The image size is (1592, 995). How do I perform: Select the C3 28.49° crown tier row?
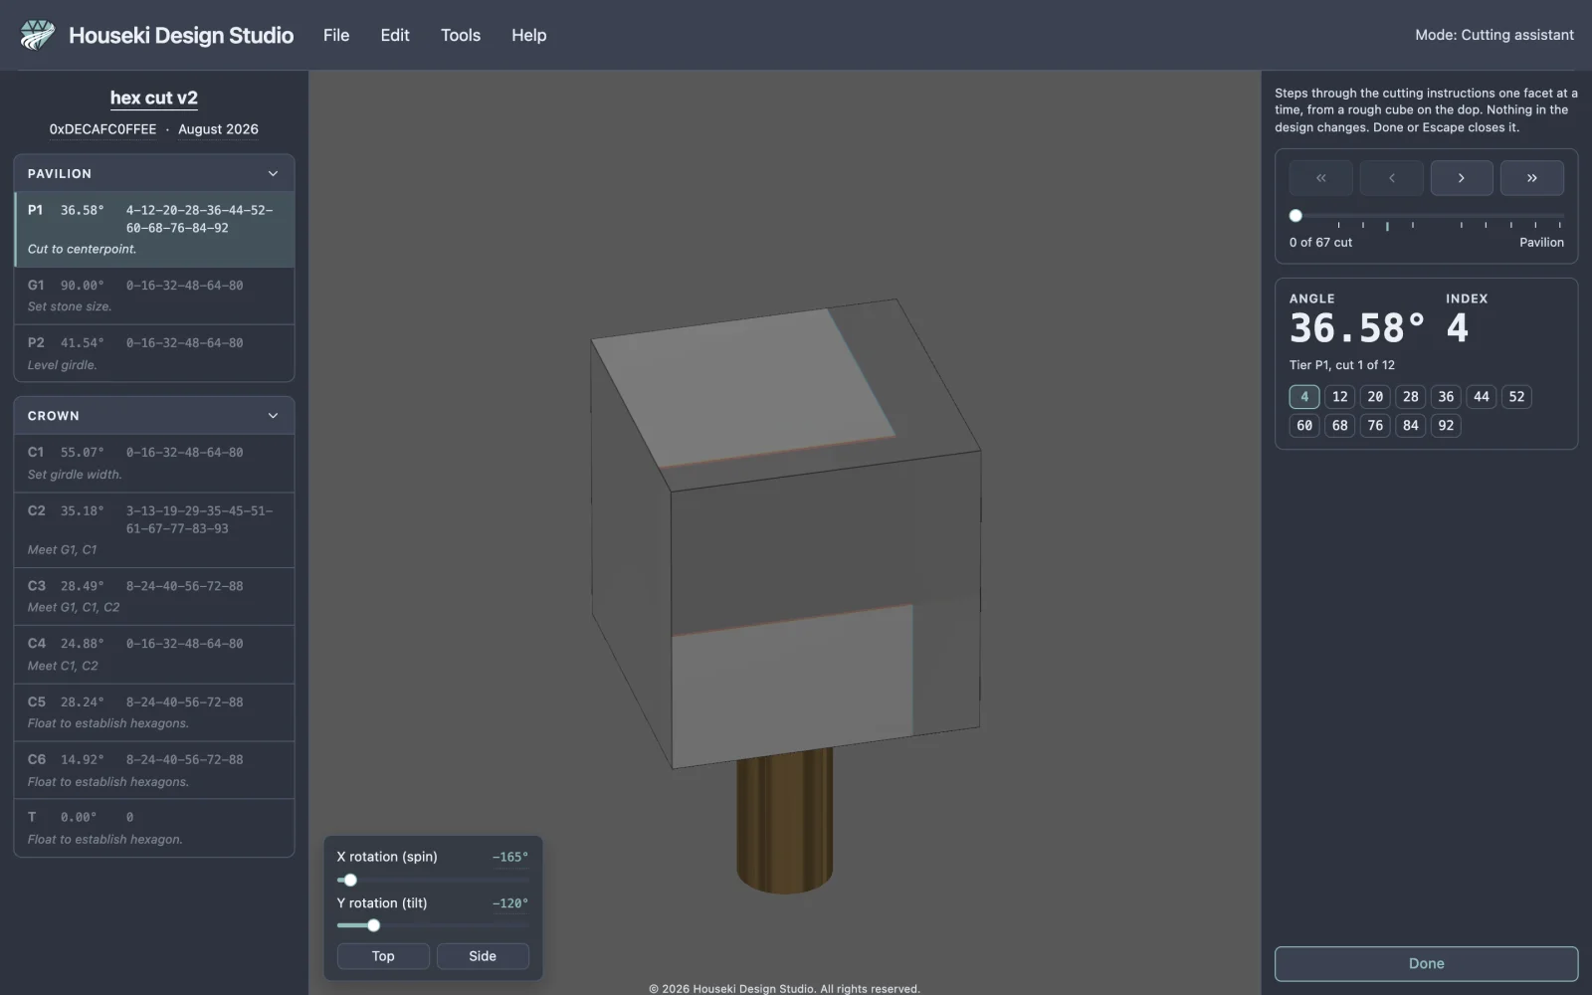pyautogui.click(x=154, y=597)
